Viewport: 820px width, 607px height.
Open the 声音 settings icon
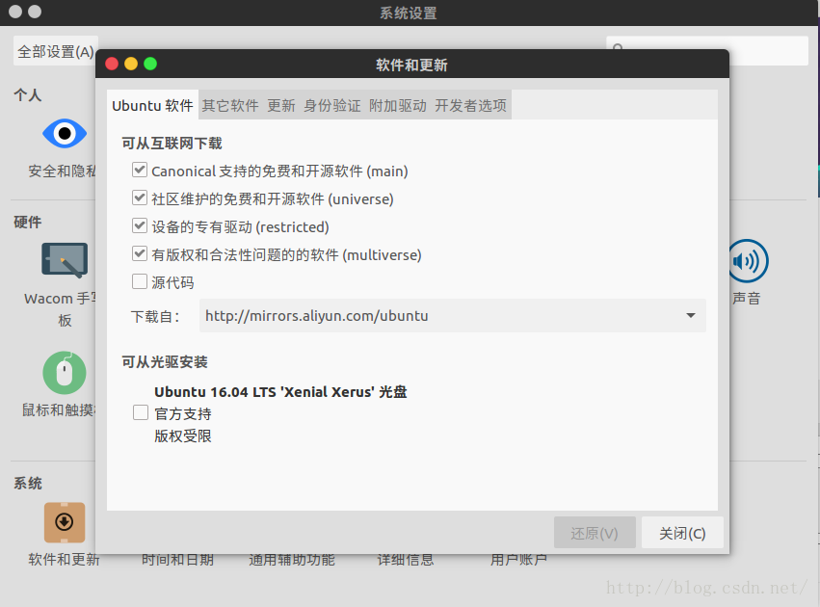[749, 261]
